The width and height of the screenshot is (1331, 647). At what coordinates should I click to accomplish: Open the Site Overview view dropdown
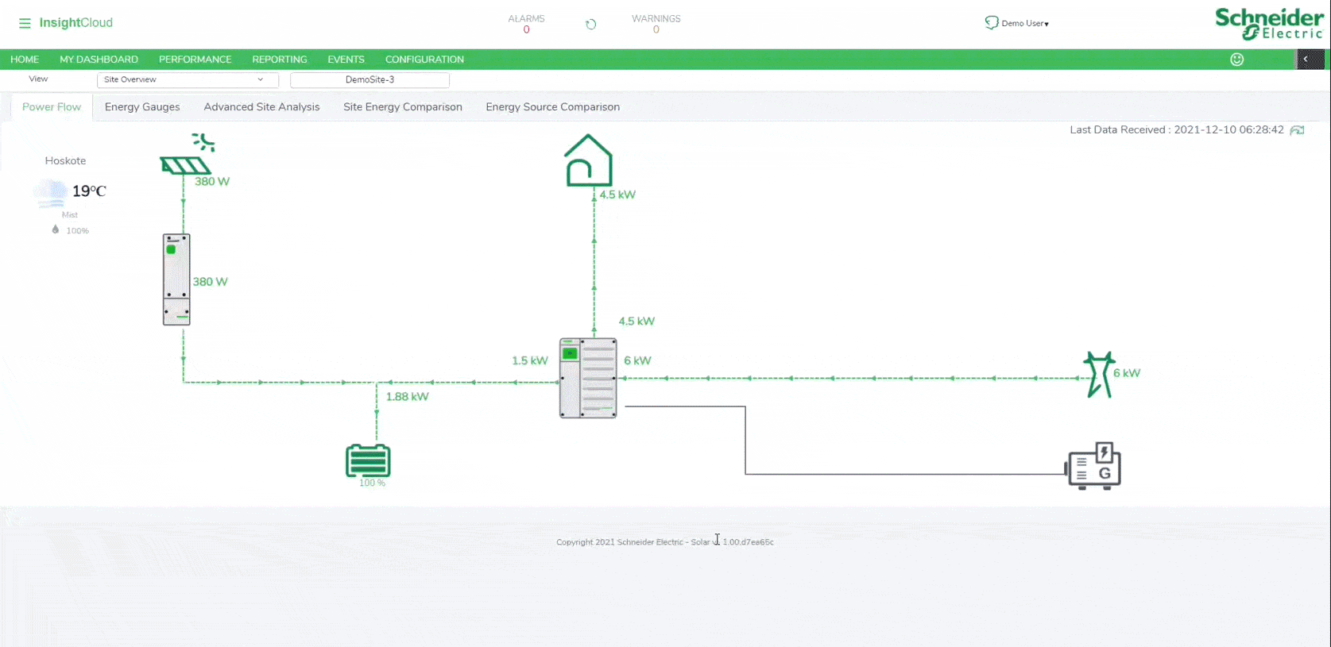[188, 80]
